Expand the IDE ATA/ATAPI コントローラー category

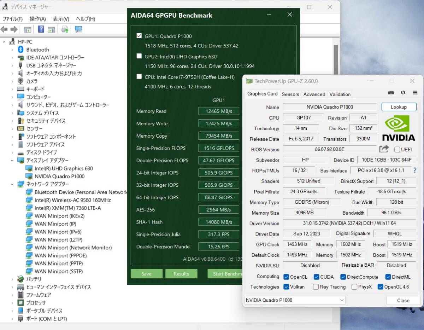(12, 57)
